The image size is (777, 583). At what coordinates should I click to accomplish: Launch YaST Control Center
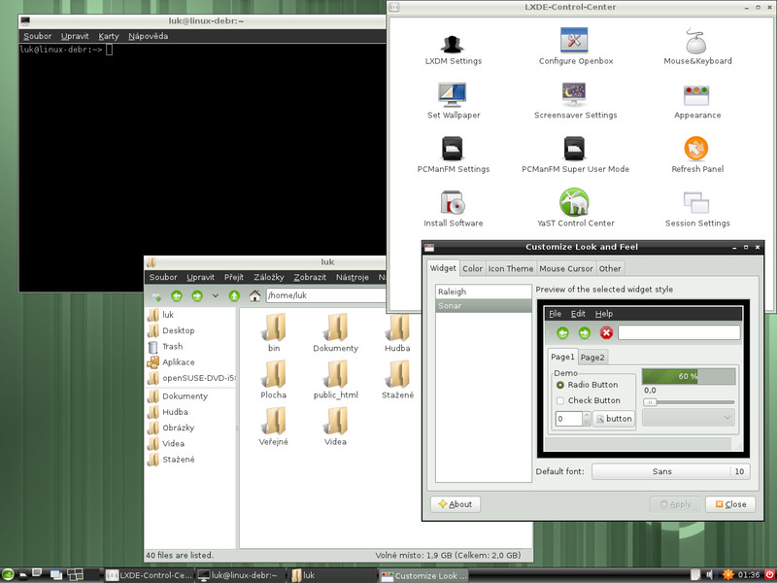pos(575,208)
